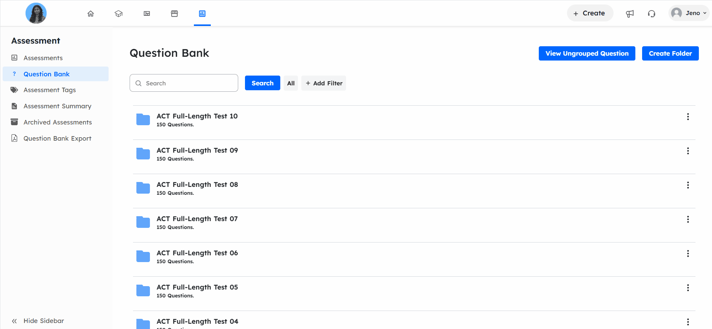Viewport: 712px width, 329px height.
Task: Open folder ACT Full-Length Test 10
Action: click(x=197, y=116)
